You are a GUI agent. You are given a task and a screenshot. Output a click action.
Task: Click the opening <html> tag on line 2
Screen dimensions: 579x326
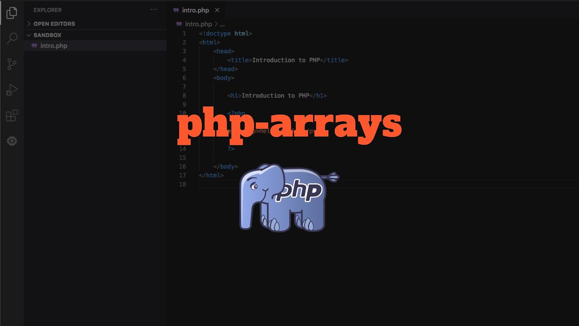point(209,43)
